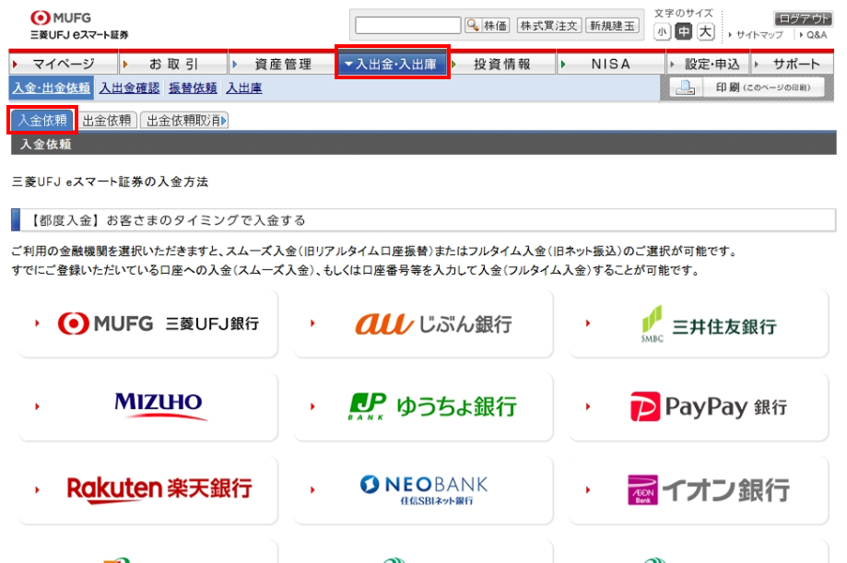This screenshot has width=847, height=563.
Task: Choose the ゆうちょ銀行 bank tile
Action: pyautogui.click(x=422, y=406)
